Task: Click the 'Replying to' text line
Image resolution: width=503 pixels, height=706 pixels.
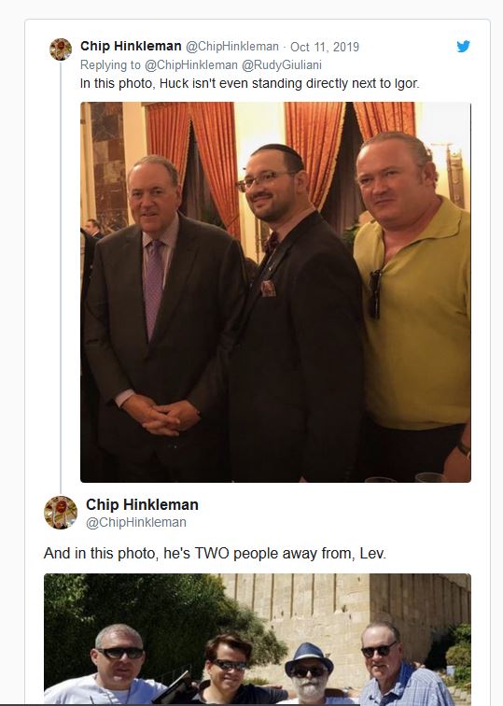Action: coord(202,65)
